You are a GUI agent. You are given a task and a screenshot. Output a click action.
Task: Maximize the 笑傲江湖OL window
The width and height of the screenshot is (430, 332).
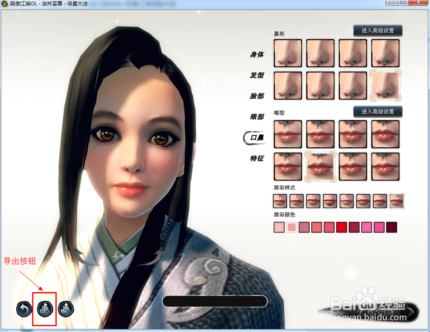(x=403, y=3)
